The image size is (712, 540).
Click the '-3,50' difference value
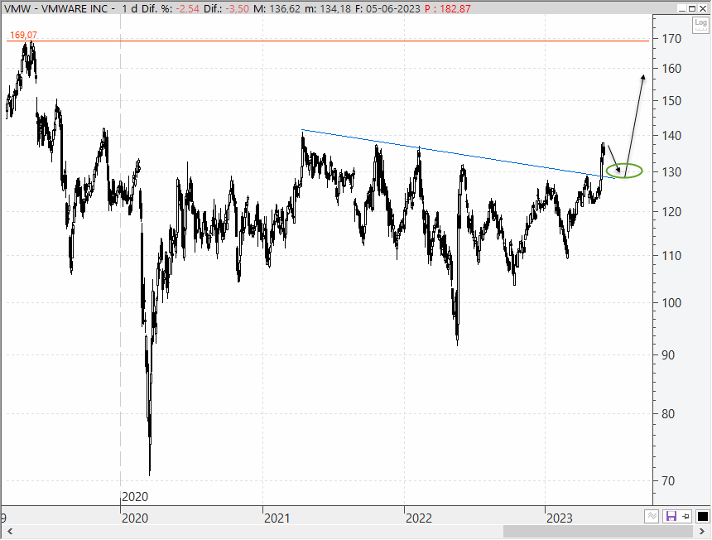pyautogui.click(x=237, y=8)
